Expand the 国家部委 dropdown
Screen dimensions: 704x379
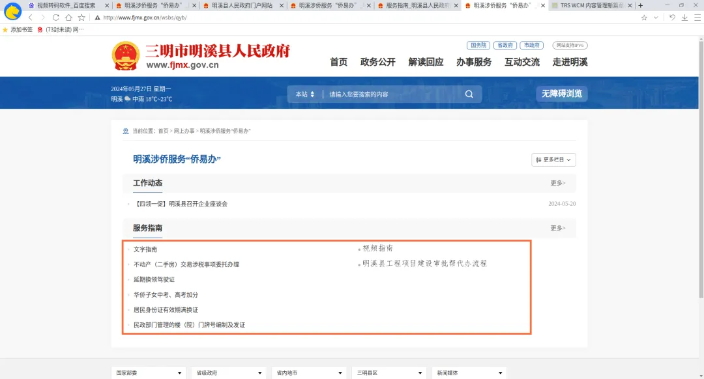(149, 373)
